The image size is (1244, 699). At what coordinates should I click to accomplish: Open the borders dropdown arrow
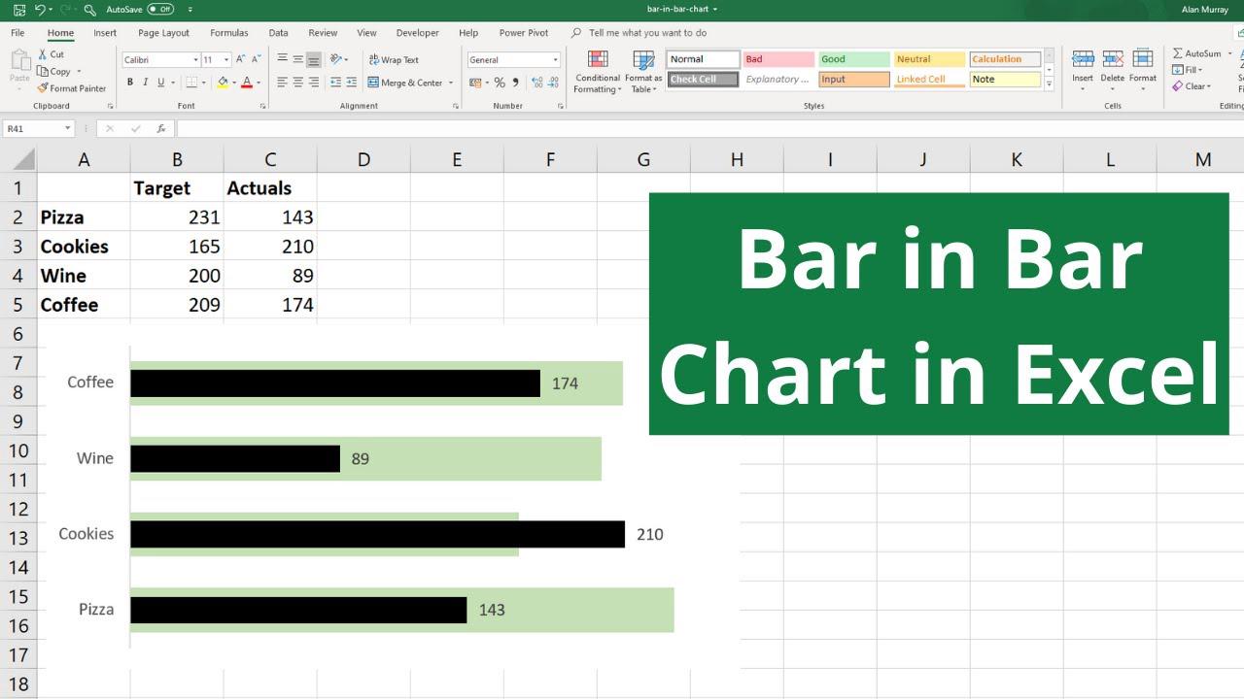click(206, 83)
